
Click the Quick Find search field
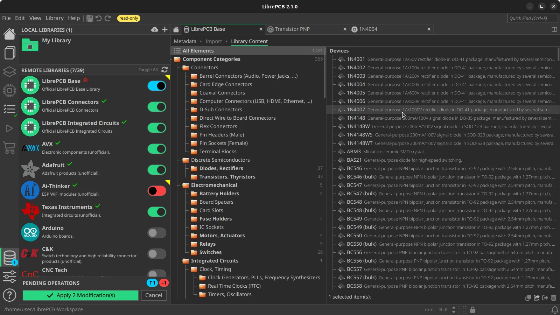532,18
